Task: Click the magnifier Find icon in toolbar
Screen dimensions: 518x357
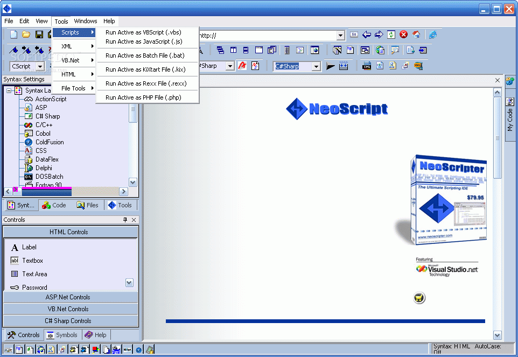Action: 395,50
